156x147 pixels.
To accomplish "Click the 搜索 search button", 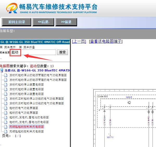I will [x=63, y=52].
